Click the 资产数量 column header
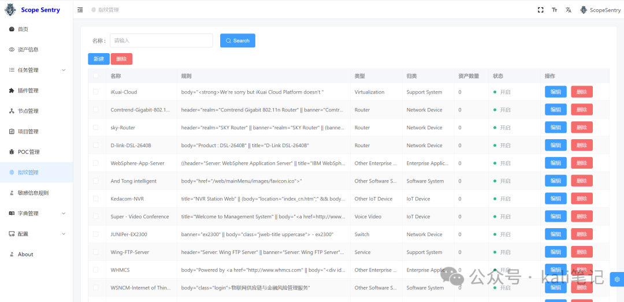Screen dimensions: 624x302 tap(469, 76)
